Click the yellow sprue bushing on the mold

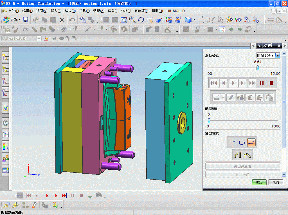[182, 123]
